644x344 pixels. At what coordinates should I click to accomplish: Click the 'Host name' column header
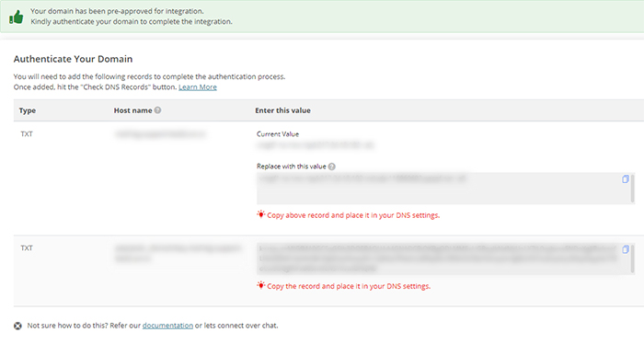pyautogui.click(x=132, y=110)
